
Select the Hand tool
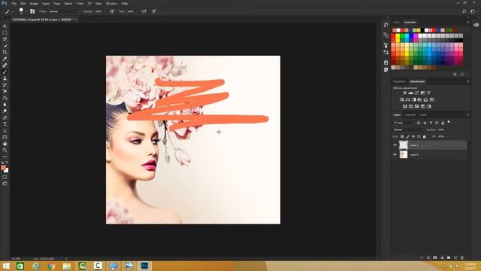pyautogui.click(x=5, y=144)
